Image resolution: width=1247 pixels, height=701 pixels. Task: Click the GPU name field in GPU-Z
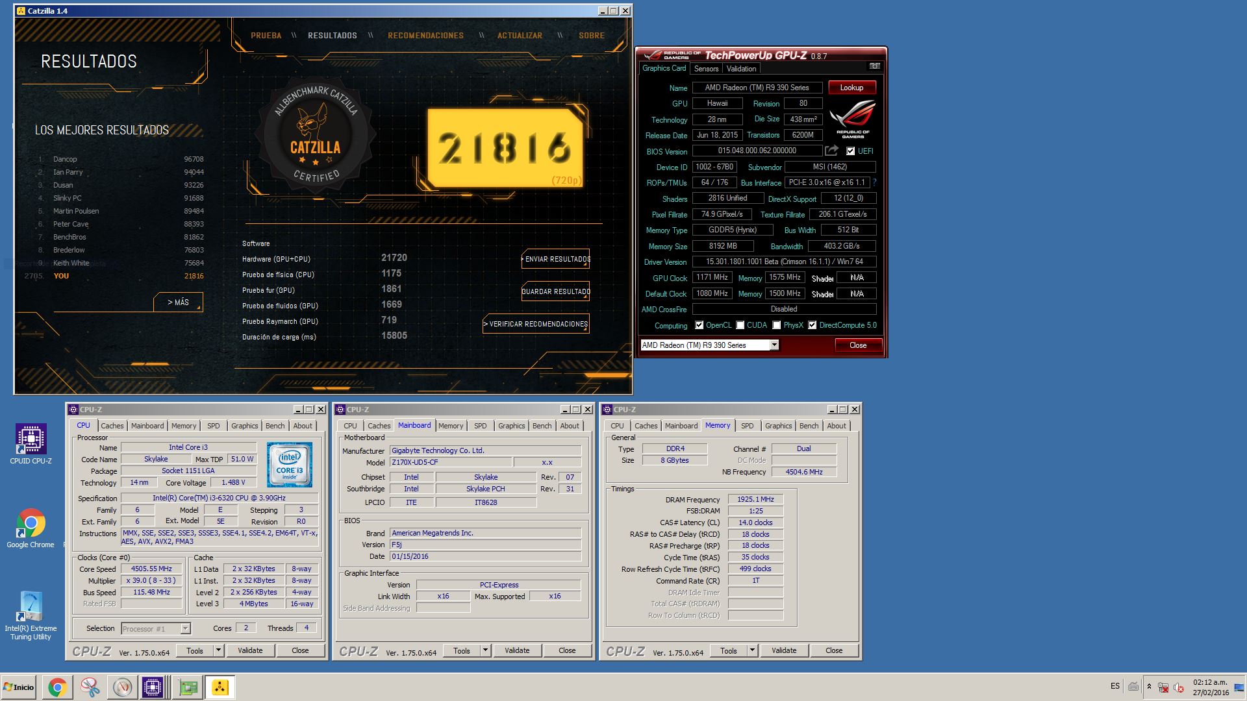(x=757, y=88)
